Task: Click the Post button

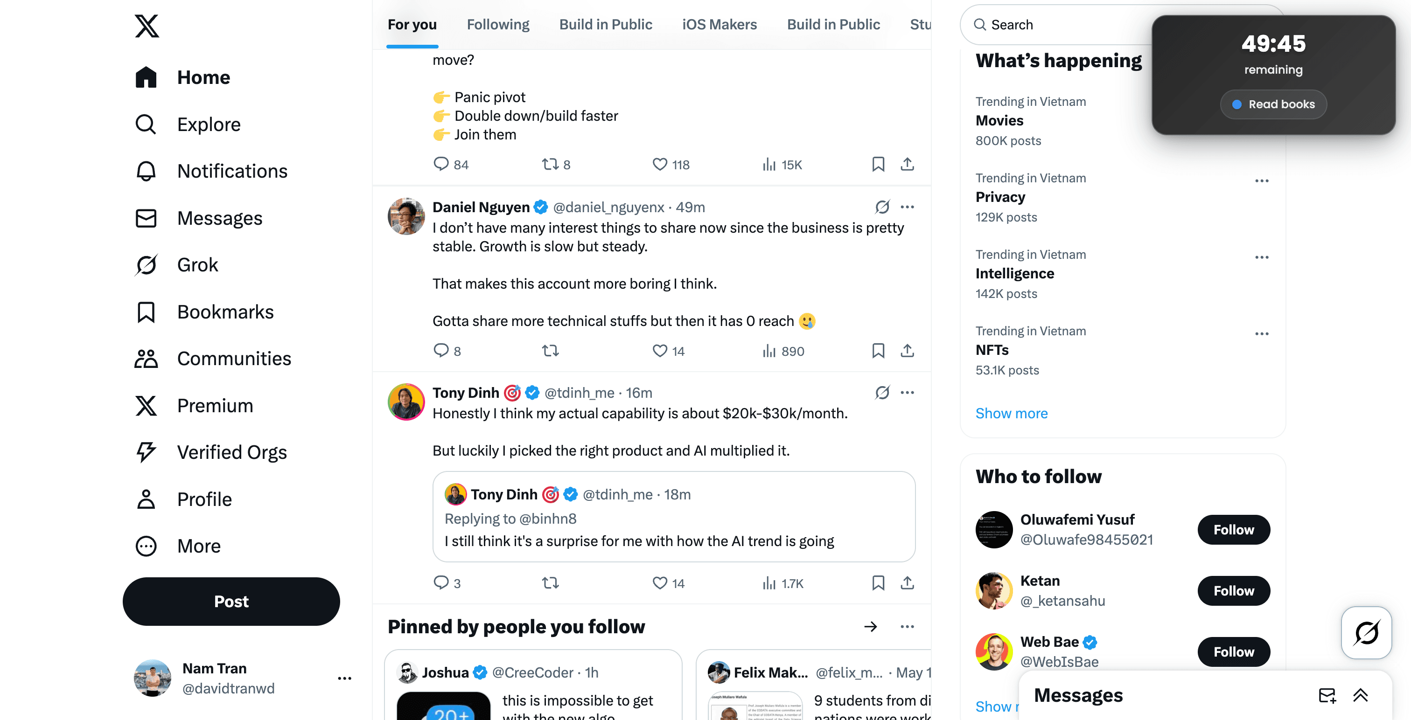Action: pos(231,601)
